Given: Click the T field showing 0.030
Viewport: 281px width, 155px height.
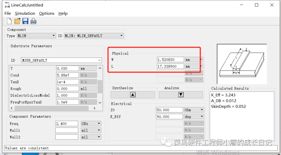Looking at the screenshot, I should point(68,69).
